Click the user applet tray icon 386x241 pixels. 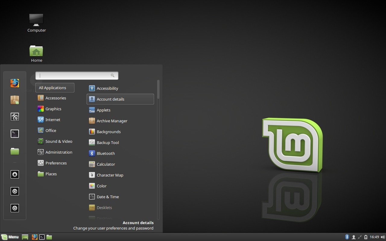[353, 237]
